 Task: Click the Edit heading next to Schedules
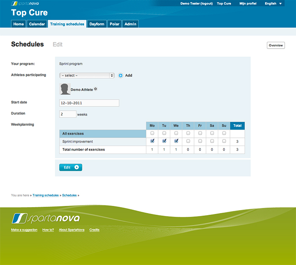point(58,44)
